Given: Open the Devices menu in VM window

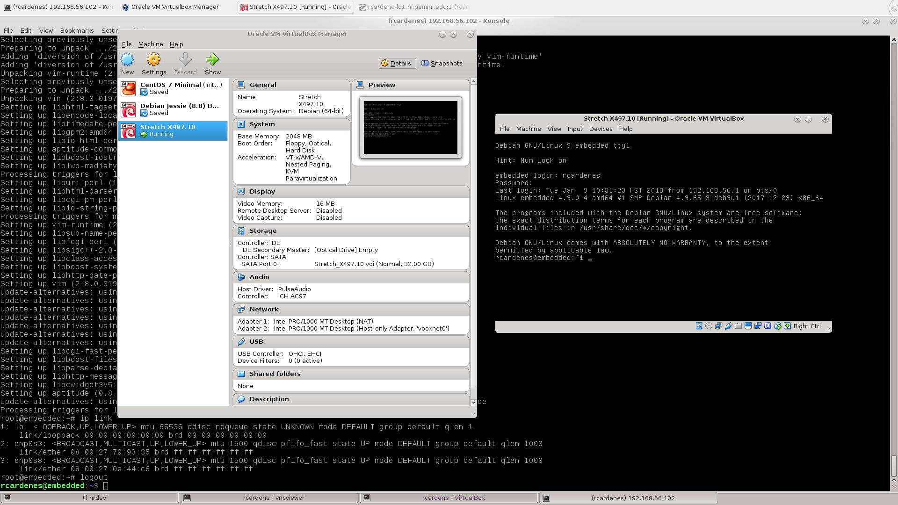Looking at the screenshot, I should click(601, 129).
